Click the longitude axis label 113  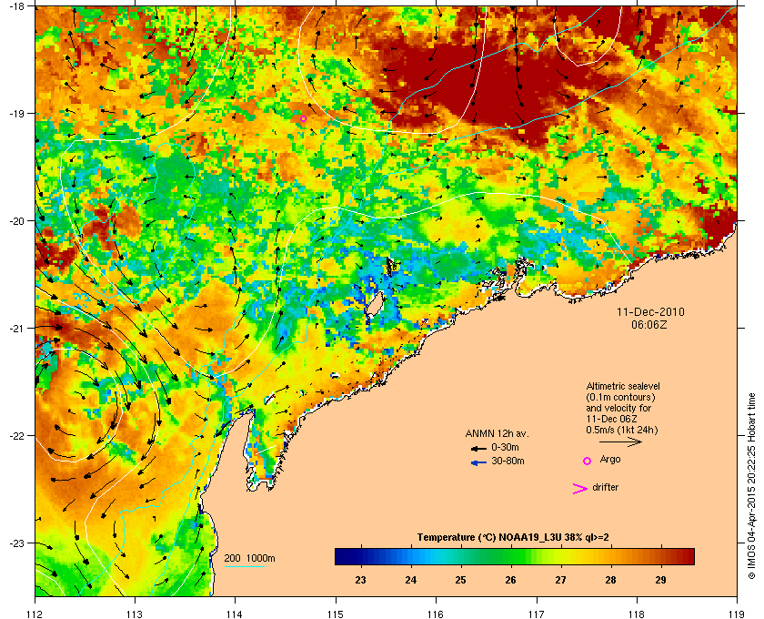tap(135, 614)
